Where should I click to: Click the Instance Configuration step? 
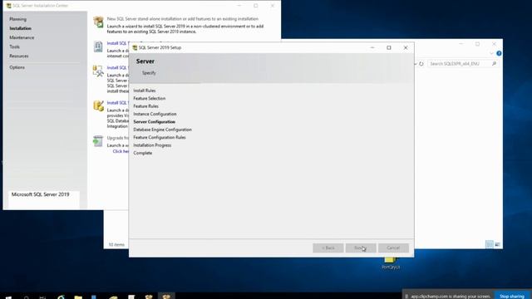[155, 114]
